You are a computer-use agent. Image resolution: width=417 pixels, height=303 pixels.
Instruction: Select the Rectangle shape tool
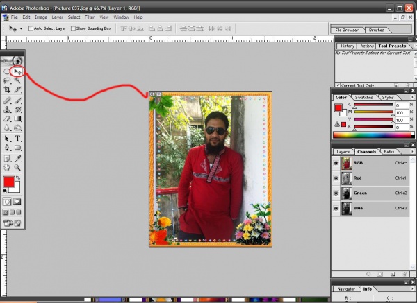click(17, 148)
